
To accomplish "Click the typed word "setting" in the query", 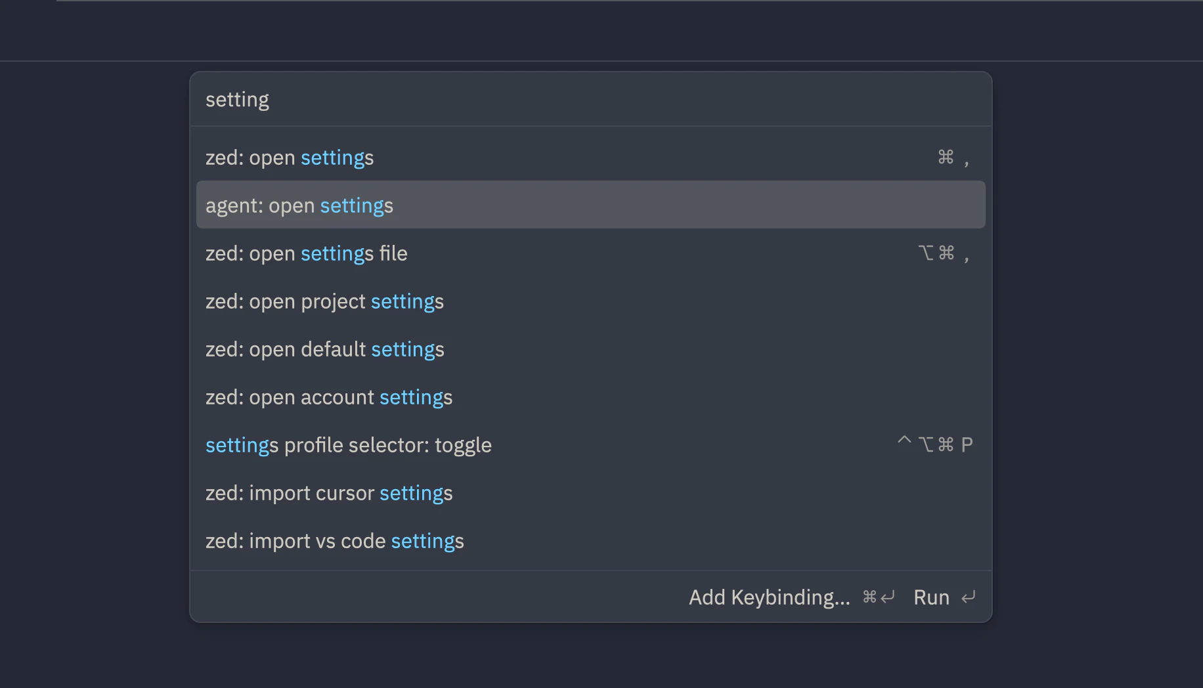I will click(237, 100).
